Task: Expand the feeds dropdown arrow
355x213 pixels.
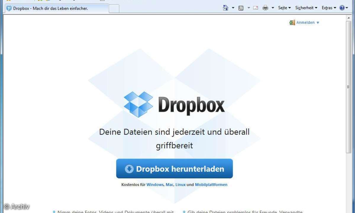Action: click(248, 8)
